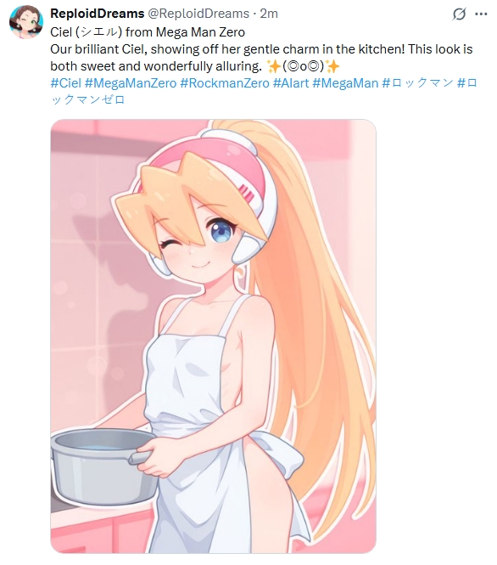The image size is (497, 565).
Task: Click the 'Ciel (シエル) from Mega Man Zero' line
Action: click(x=148, y=32)
